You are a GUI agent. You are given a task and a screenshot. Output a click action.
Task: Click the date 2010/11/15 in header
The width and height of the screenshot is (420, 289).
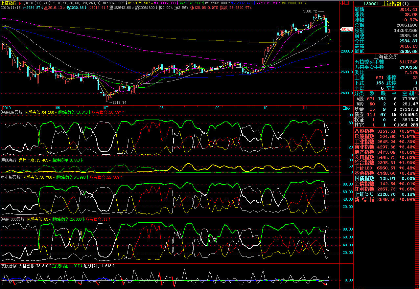click(x=11, y=7)
